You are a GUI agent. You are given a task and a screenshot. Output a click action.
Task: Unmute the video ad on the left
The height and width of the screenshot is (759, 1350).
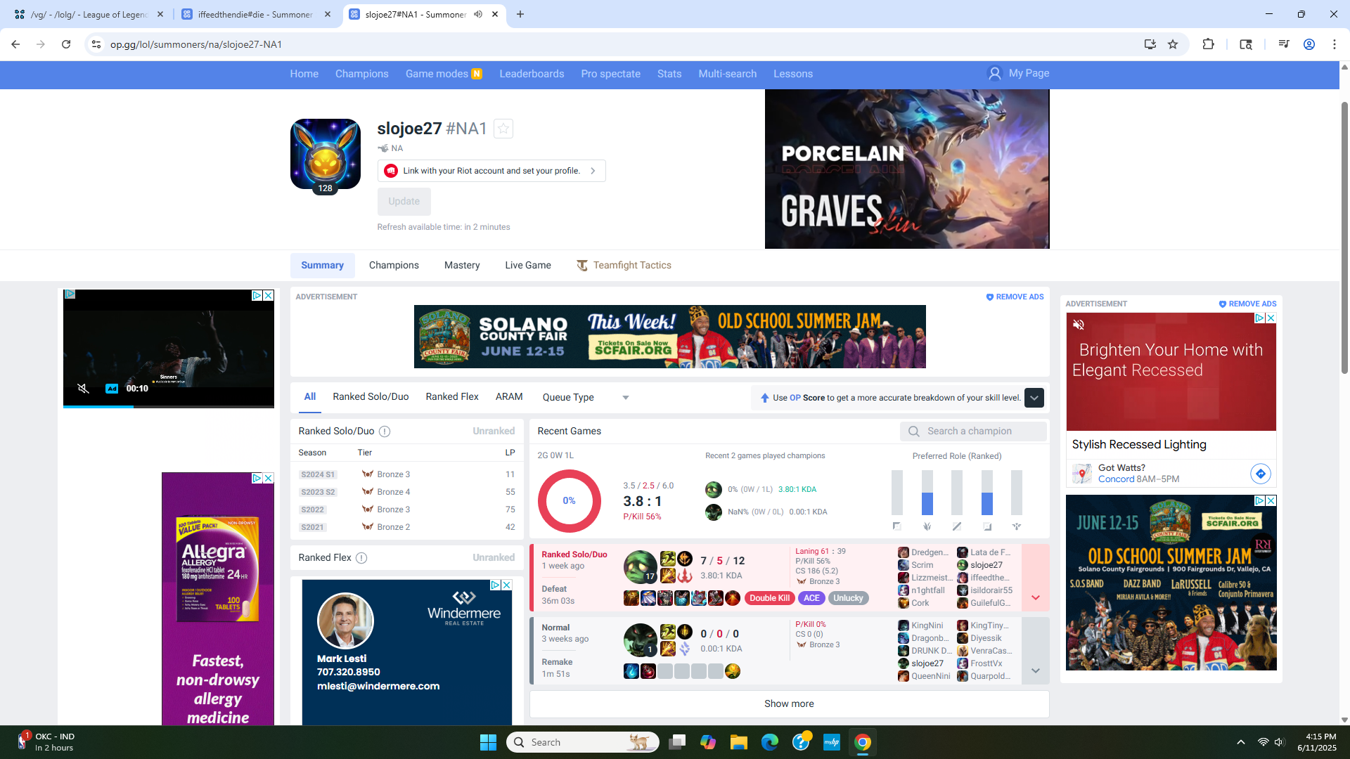point(83,389)
